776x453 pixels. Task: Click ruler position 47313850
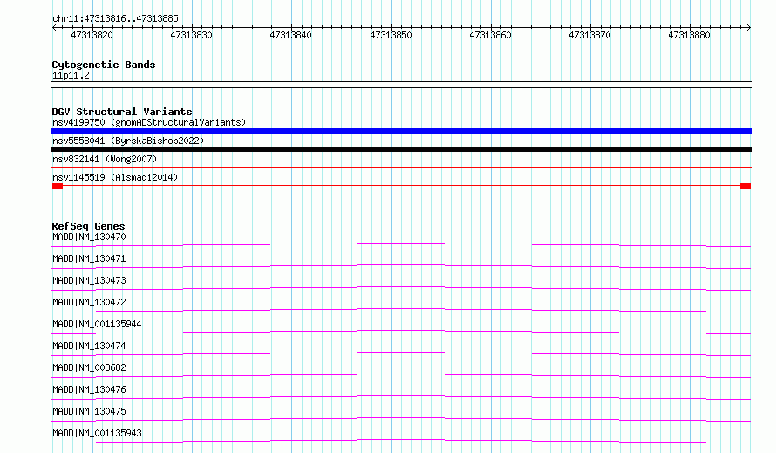click(x=391, y=35)
